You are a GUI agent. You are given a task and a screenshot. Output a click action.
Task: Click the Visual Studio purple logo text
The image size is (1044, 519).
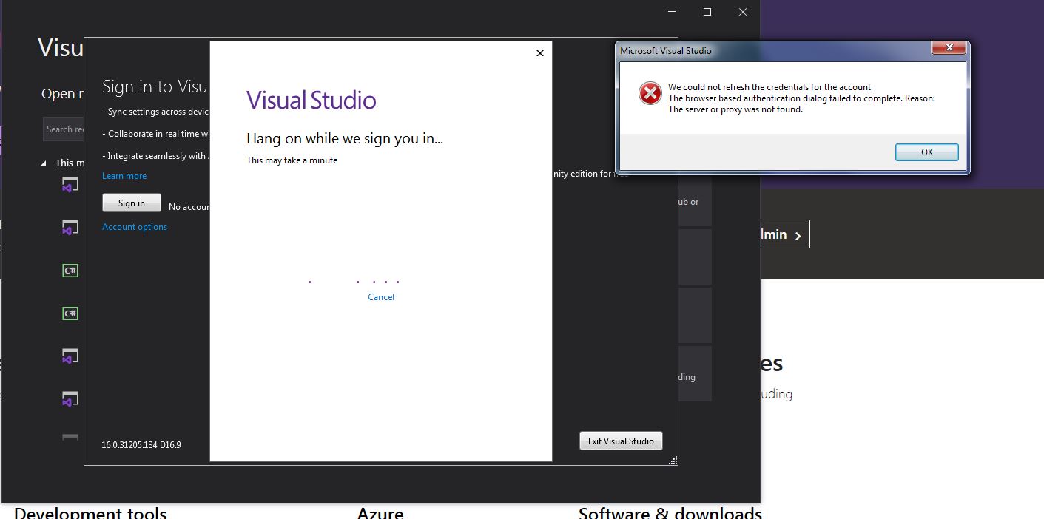point(311,100)
